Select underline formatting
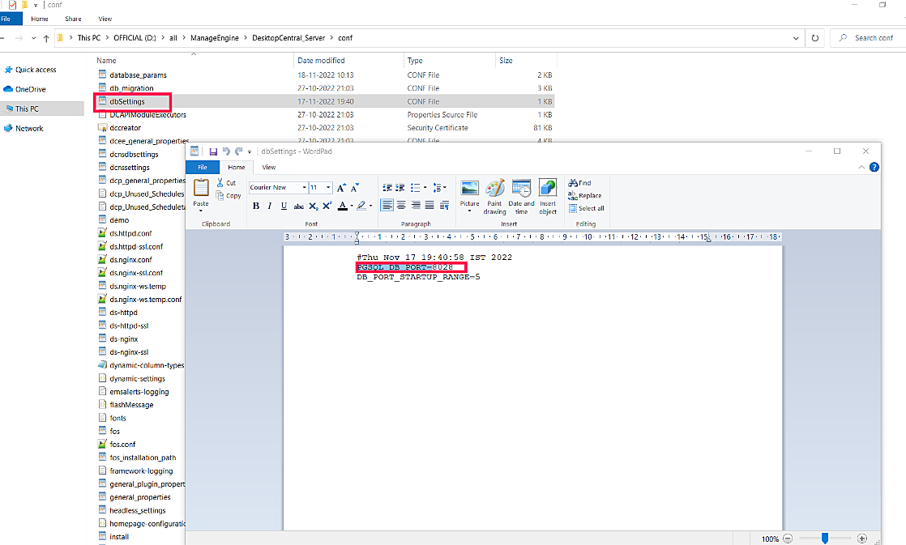This screenshot has height=545, width=906. coord(284,205)
